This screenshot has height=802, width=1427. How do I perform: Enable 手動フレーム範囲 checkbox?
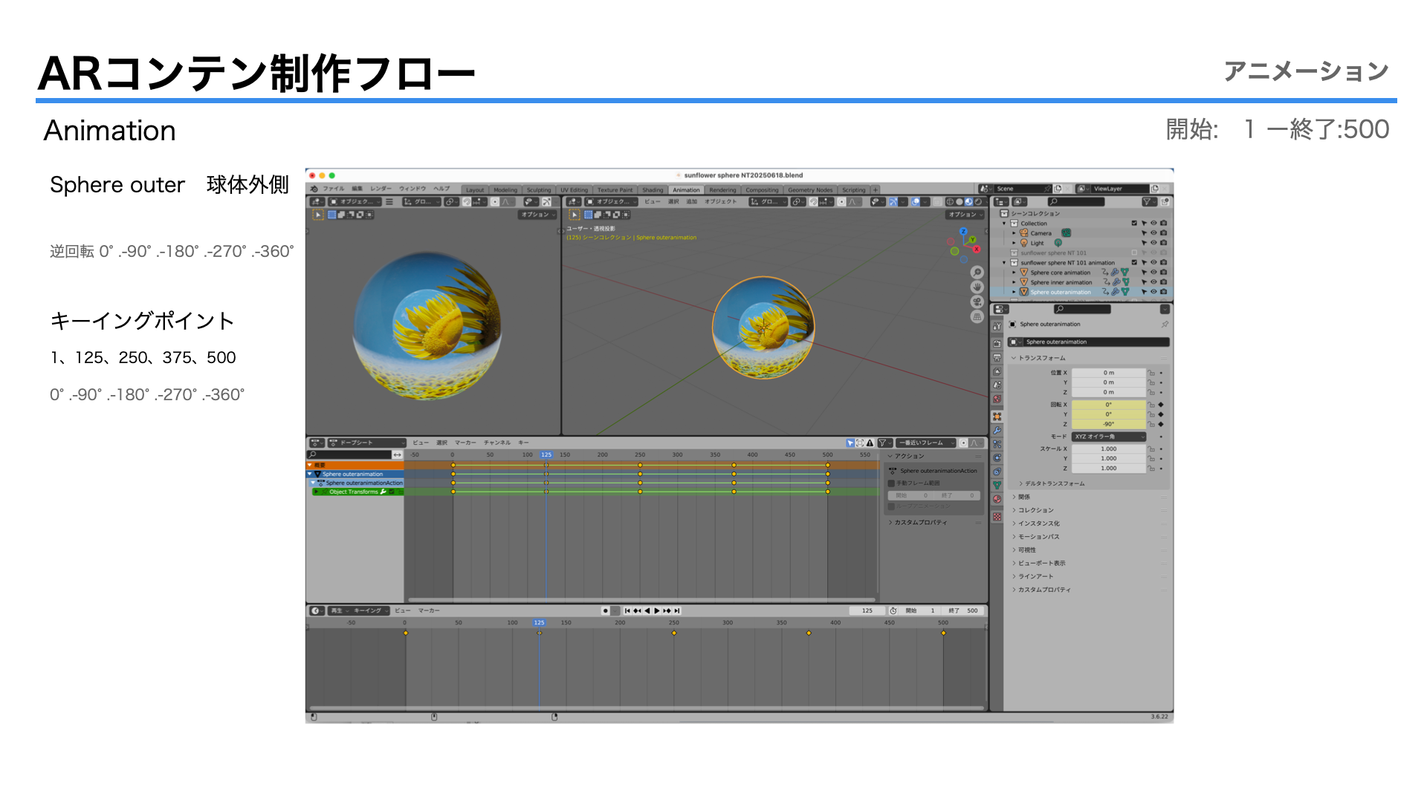coord(891,483)
